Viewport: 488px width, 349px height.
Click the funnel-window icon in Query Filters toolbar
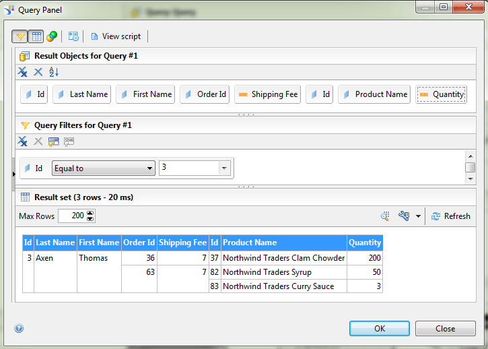pyautogui.click(x=54, y=141)
